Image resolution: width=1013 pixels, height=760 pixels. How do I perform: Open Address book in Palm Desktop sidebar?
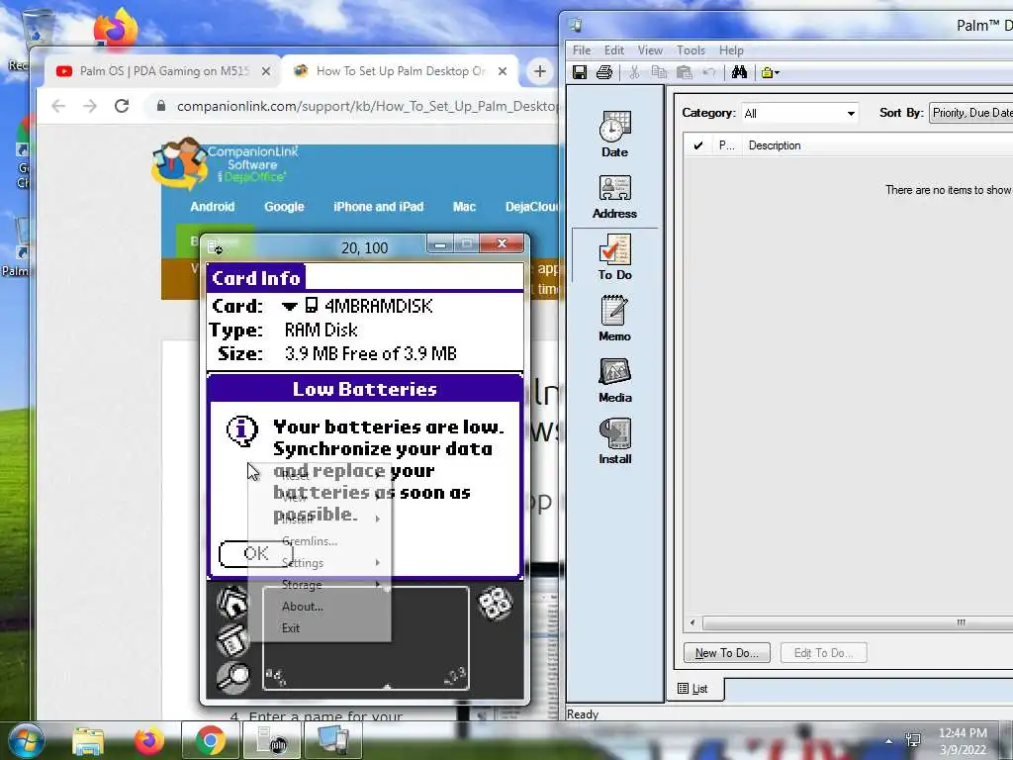(x=614, y=197)
